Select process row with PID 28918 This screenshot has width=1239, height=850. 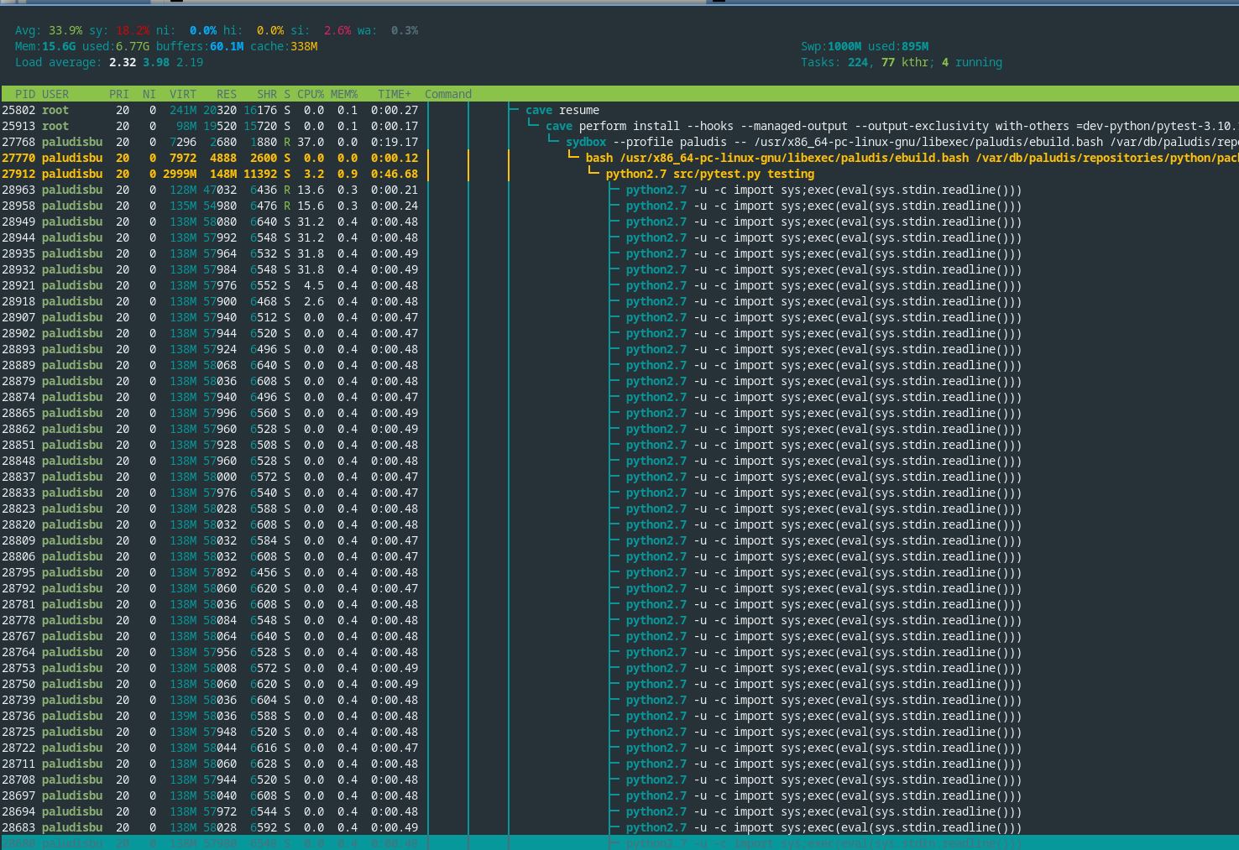pos(619,301)
